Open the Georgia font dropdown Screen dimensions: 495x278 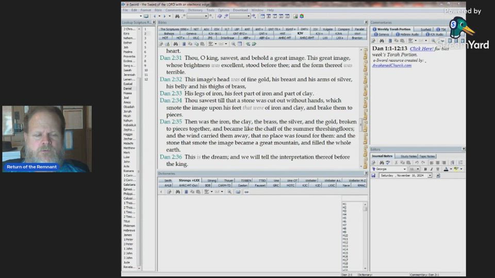[x=405, y=169]
